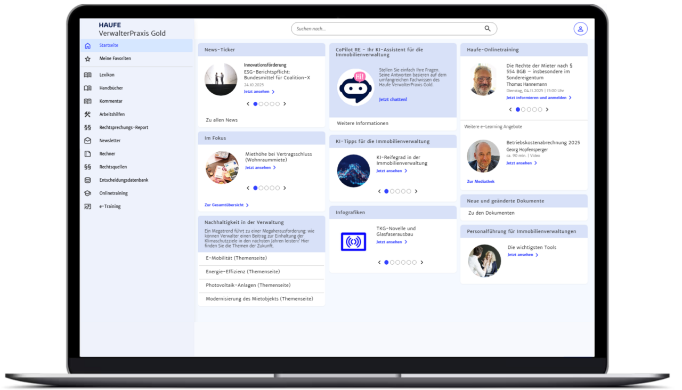The image size is (682, 390).
Task: Open Arbeitshilfen via the tools icon
Action: click(87, 115)
